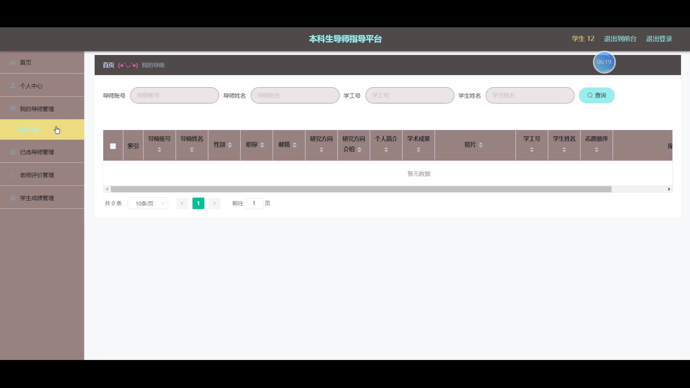Image resolution: width=690 pixels, height=388 pixels.
Task: Click 退出登录 to log out
Action: 659,39
